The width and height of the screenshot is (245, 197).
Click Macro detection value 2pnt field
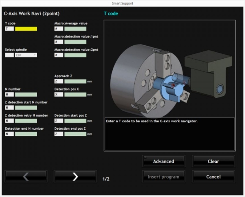point(75,55)
